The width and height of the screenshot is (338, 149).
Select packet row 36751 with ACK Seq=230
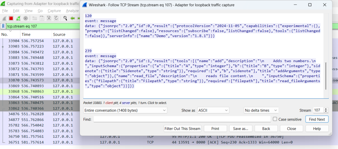169,142
